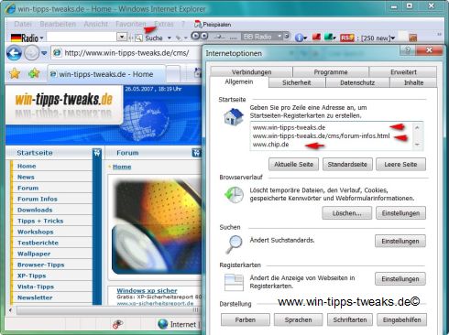
Task: Click the Forum panel header icon
Action: 196,153
